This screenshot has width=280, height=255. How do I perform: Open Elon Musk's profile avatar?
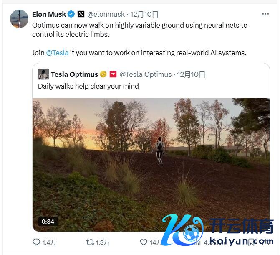(x=19, y=18)
